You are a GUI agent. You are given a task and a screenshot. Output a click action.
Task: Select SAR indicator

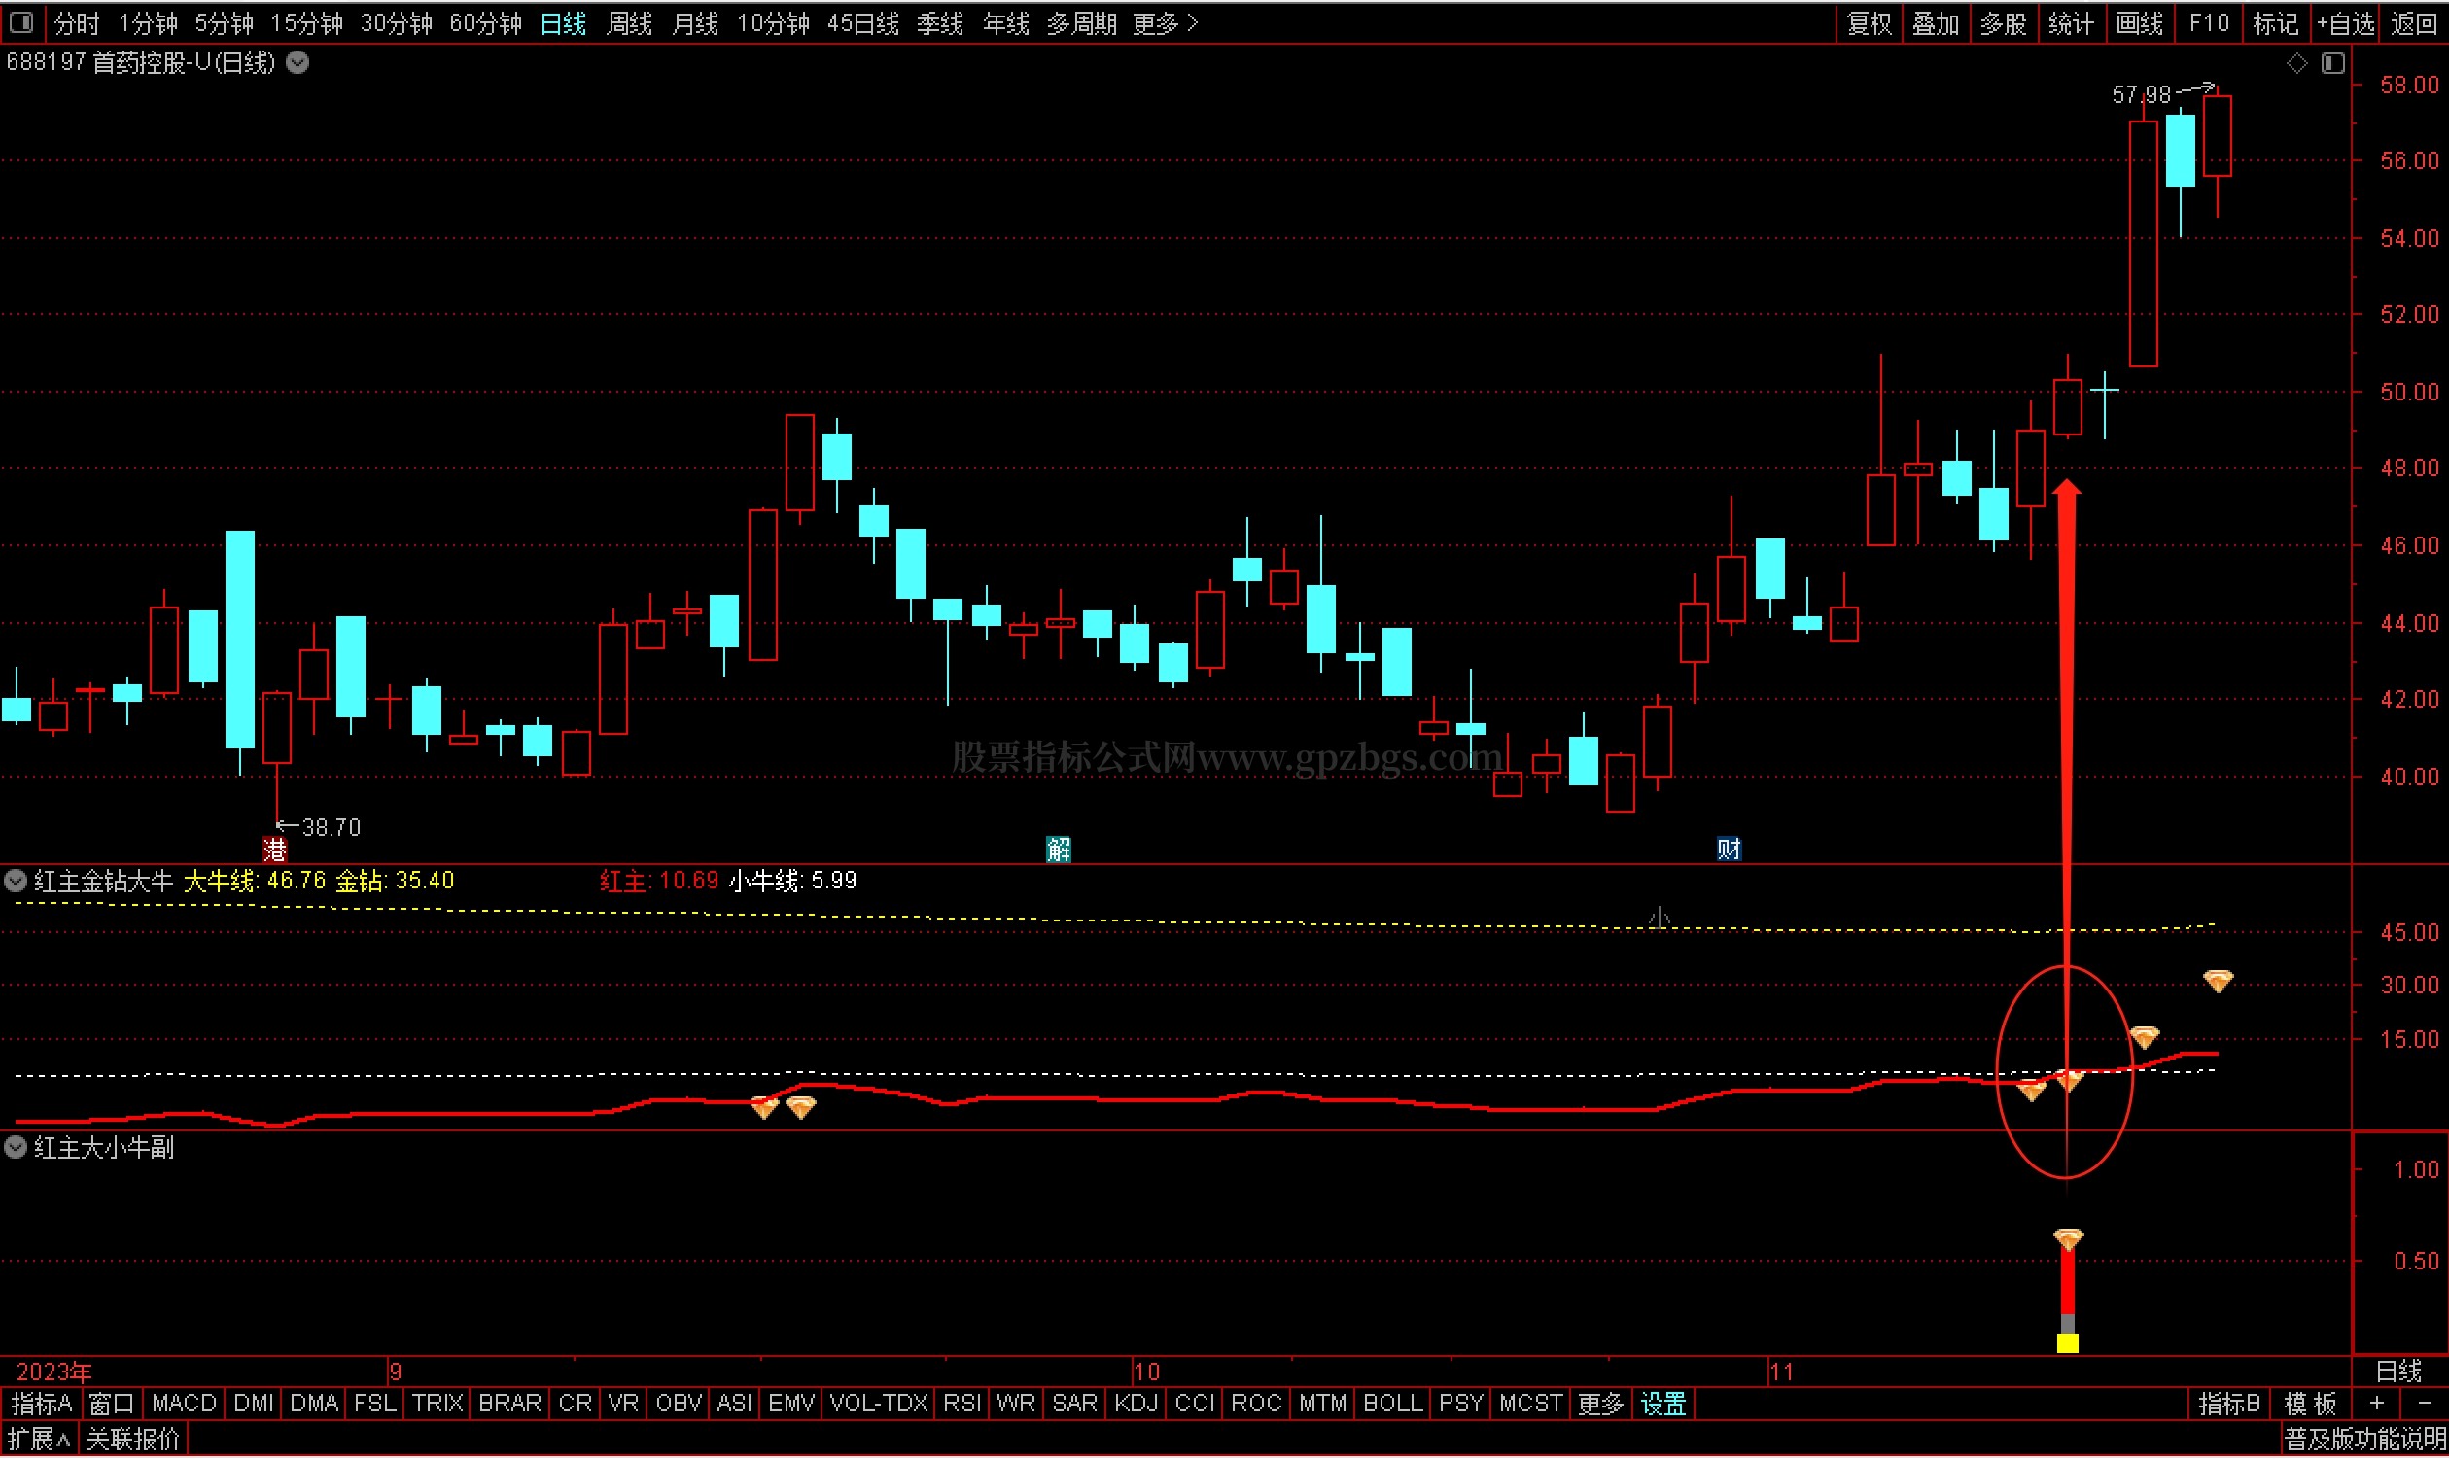(x=1074, y=1404)
